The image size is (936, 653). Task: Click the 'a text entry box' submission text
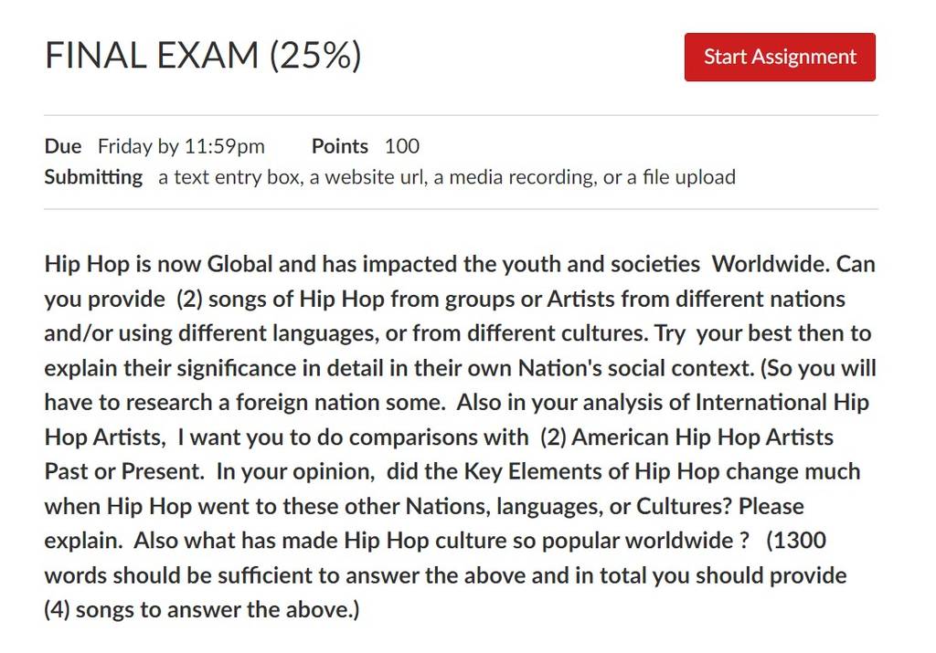[229, 177]
